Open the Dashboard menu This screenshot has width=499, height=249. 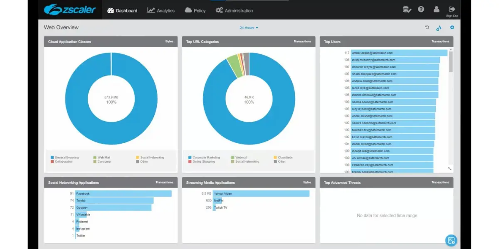[122, 10]
